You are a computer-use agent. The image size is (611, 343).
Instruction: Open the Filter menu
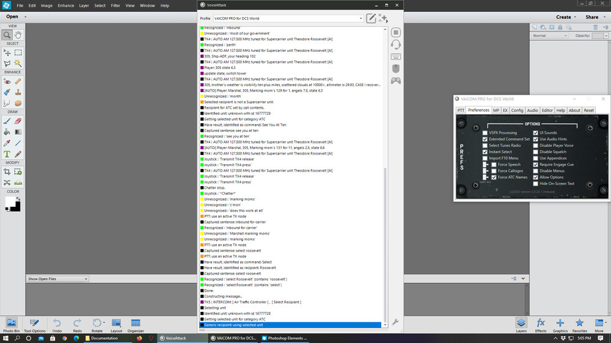pos(115,5)
